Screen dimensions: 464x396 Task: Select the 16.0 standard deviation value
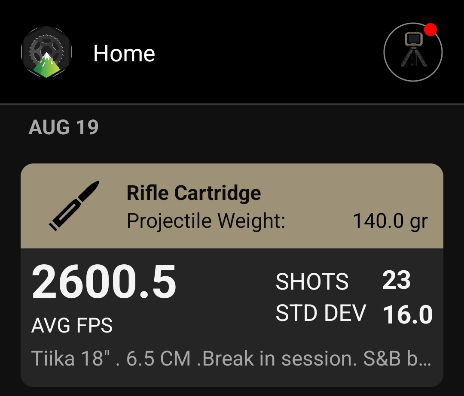tap(408, 314)
